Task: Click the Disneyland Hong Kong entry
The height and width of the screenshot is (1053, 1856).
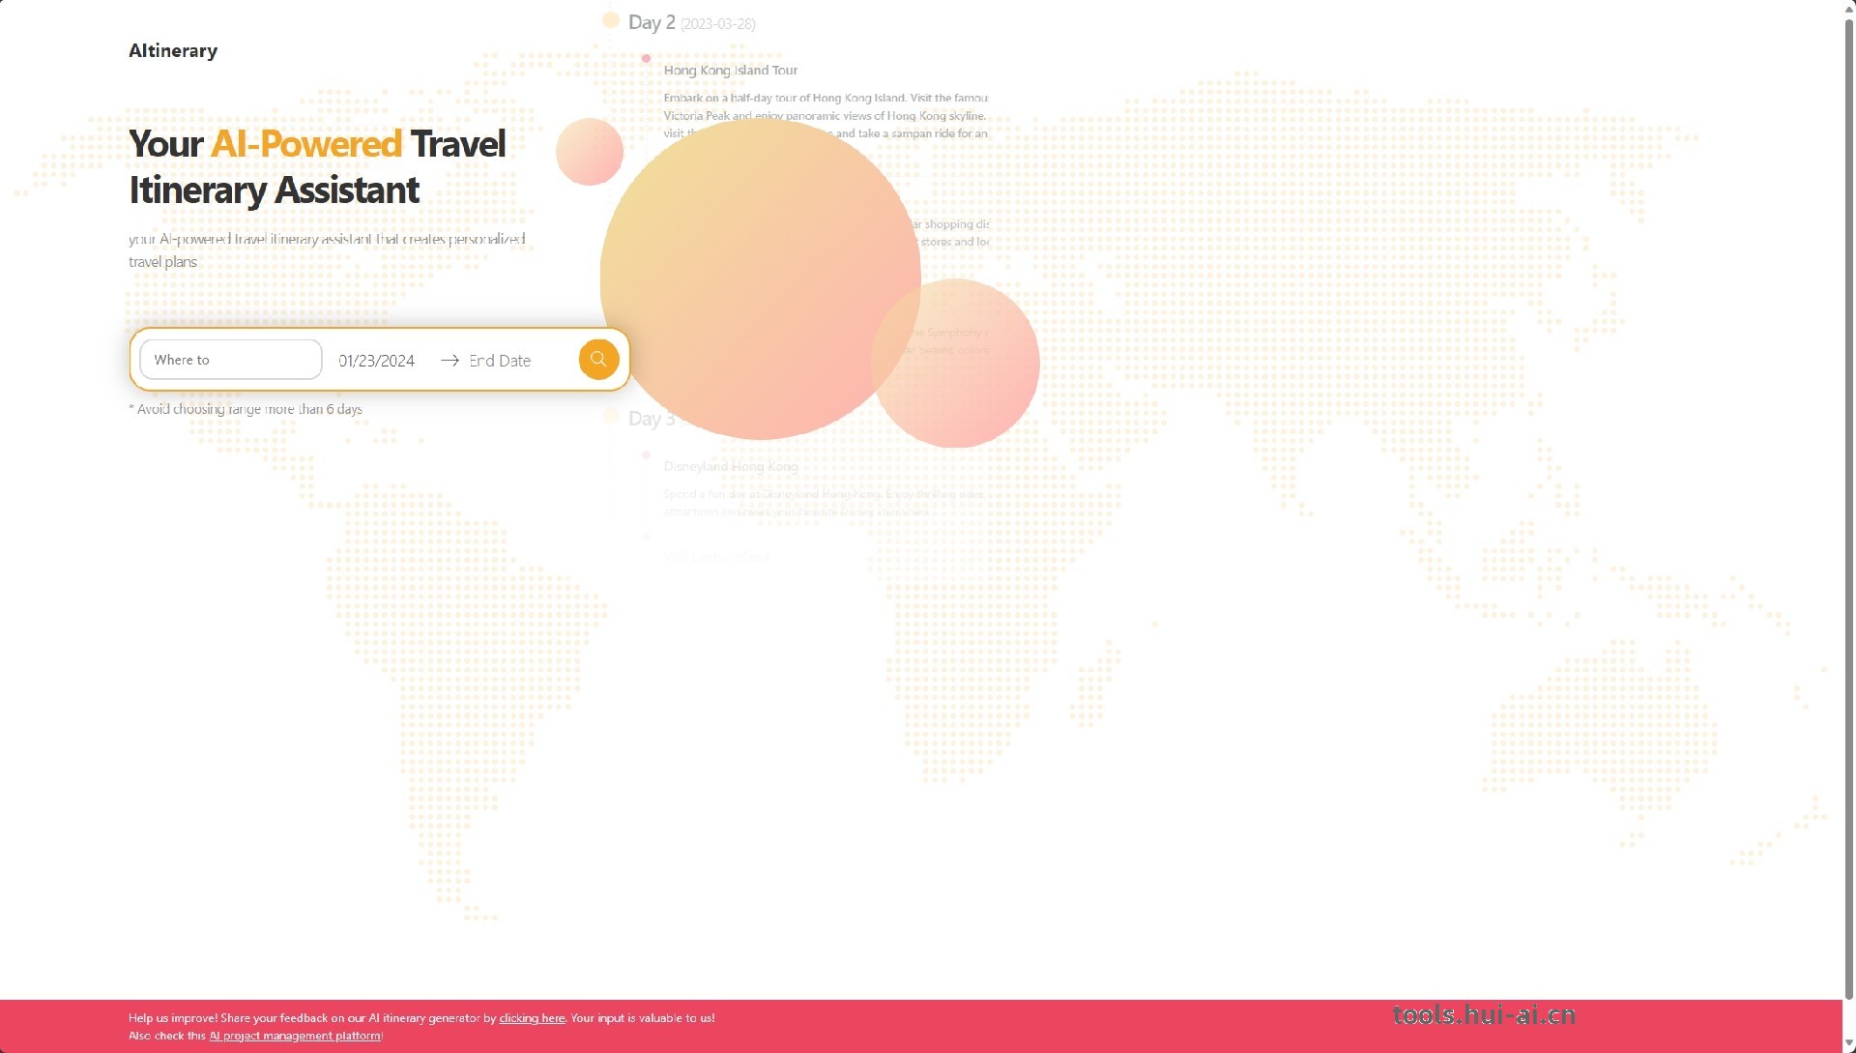Action: (730, 466)
